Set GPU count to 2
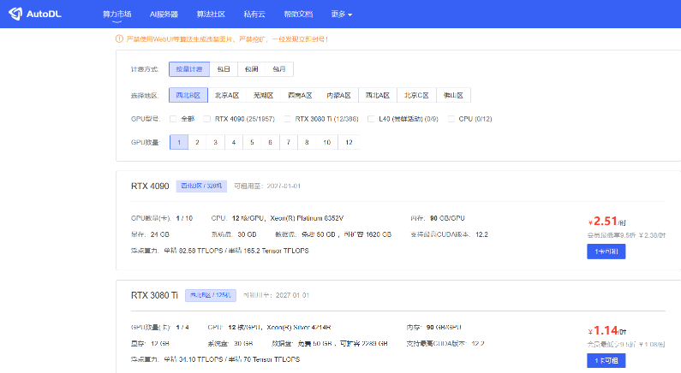 click(197, 142)
